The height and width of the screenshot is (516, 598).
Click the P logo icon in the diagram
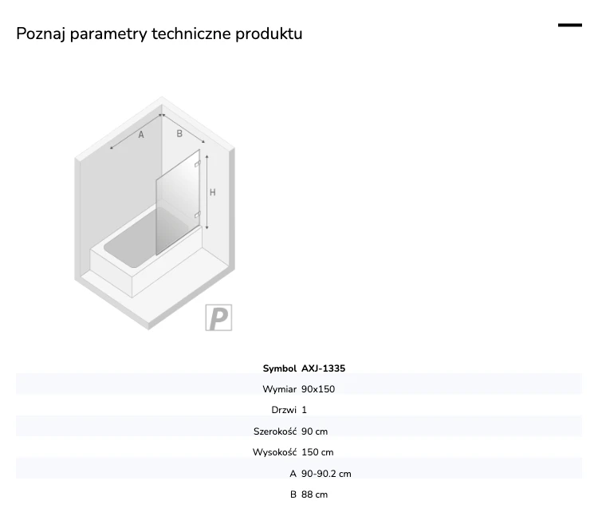pyautogui.click(x=218, y=317)
